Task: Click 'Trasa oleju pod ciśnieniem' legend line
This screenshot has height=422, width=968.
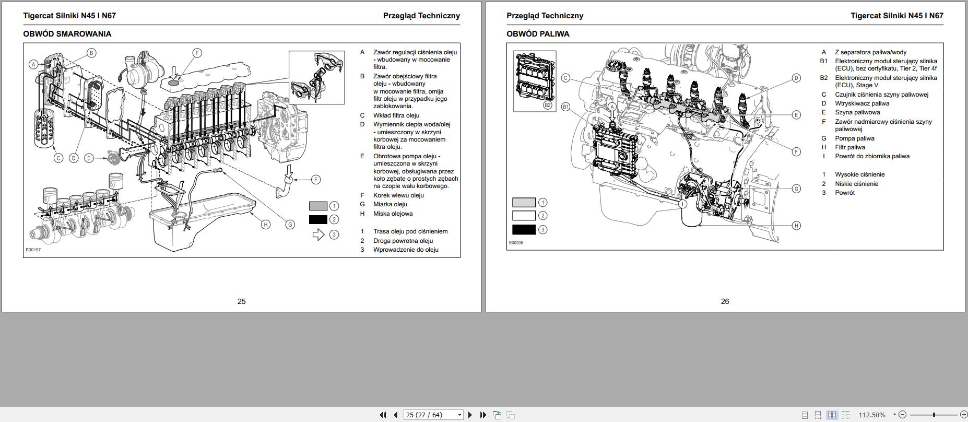Action: (410, 231)
